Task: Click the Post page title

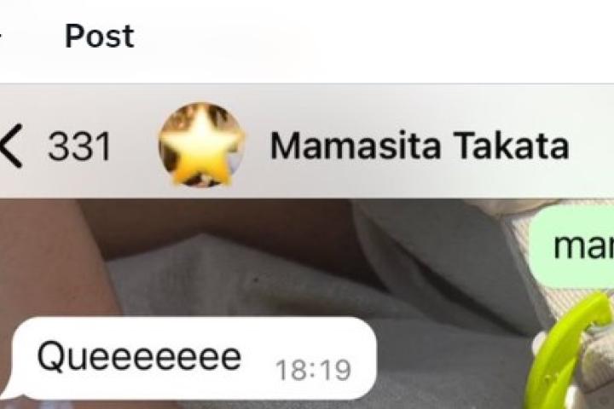Action: tap(100, 36)
